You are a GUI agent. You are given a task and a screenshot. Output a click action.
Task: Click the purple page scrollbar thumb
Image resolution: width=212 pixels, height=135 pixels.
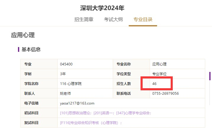pyautogui.click(x=210, y=76)
